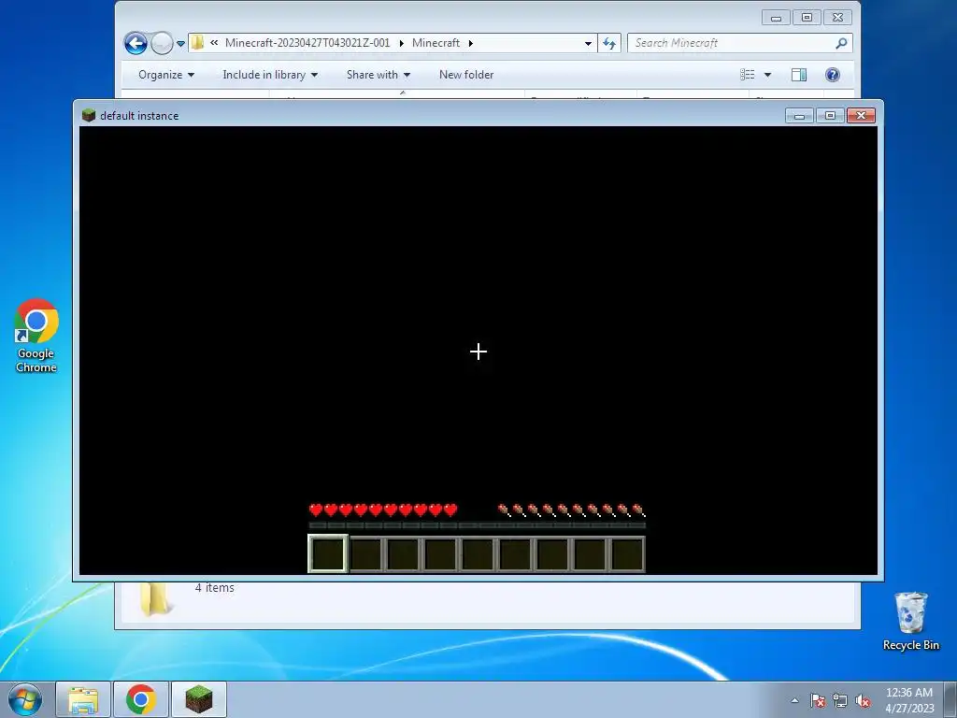
Task: Select the second hotbar slot
Action: [x=366, y=554]
